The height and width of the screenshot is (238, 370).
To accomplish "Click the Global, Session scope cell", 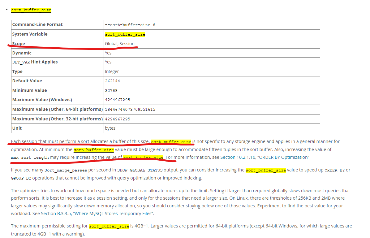I will 119,44.
